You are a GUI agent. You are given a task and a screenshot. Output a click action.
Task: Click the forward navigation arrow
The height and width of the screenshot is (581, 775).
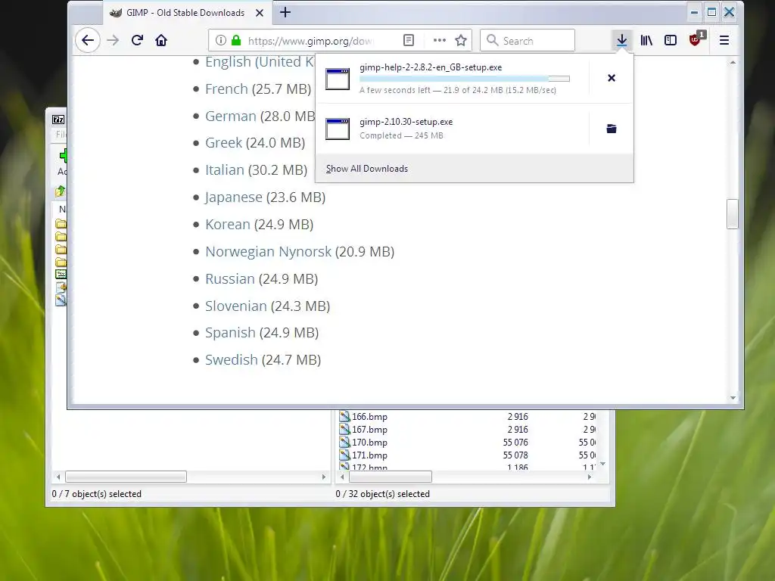tap(114, 41)
